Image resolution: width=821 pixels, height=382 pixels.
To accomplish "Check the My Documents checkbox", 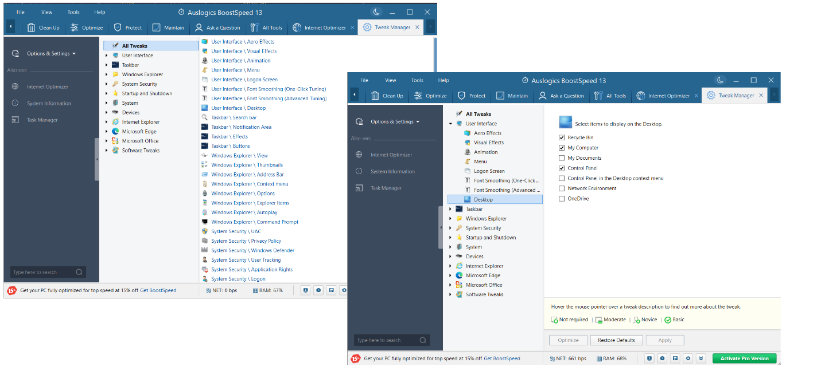I will click(562, 158).
